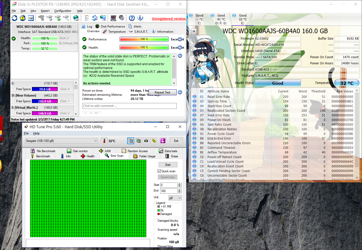
Task: Click the yellow options wrench icon in HD Tune
Action: coord(154,141)
